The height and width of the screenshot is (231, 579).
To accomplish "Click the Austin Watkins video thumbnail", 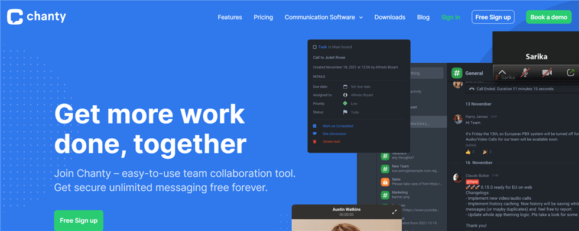I will click(346, 226).
